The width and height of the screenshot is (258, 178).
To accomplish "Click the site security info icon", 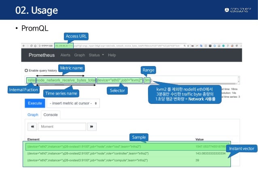I will click(x=40, y=46).
